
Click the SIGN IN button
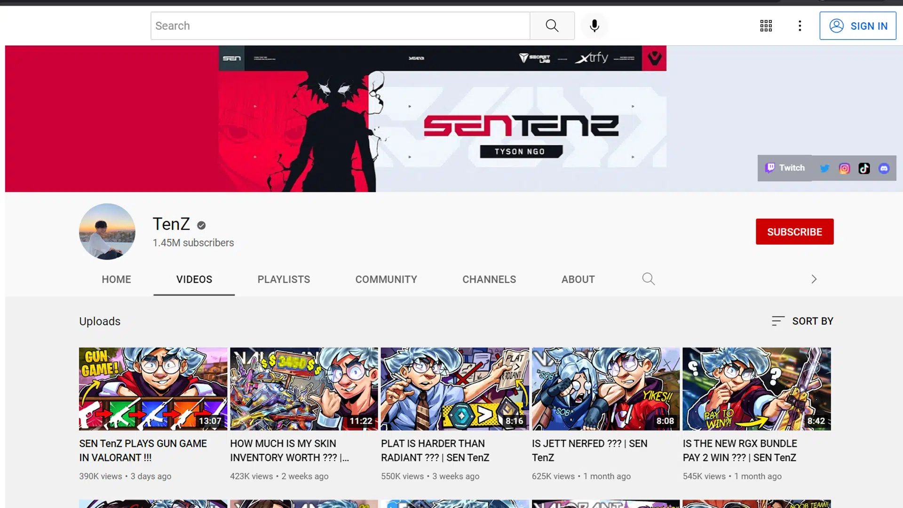click(x=858, y=26)
